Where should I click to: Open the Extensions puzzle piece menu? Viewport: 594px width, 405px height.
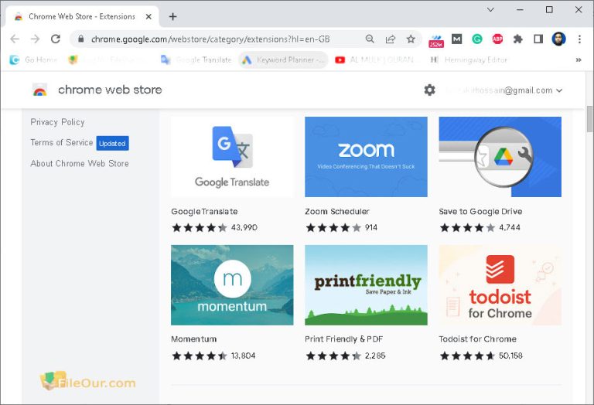point(518,39)
